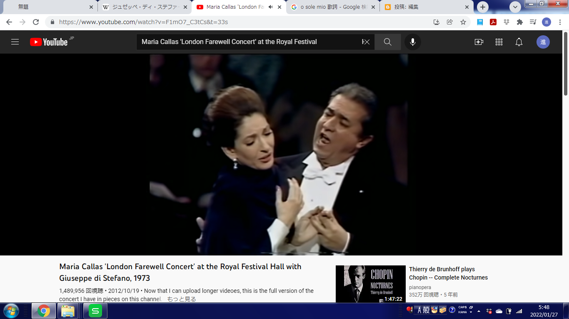Open the Dropbox tray icon with error badge
Viewport: 569px width, 319px height.
489,311
